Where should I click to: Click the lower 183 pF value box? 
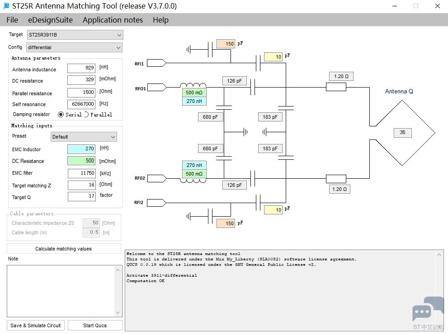coord(270,148)
